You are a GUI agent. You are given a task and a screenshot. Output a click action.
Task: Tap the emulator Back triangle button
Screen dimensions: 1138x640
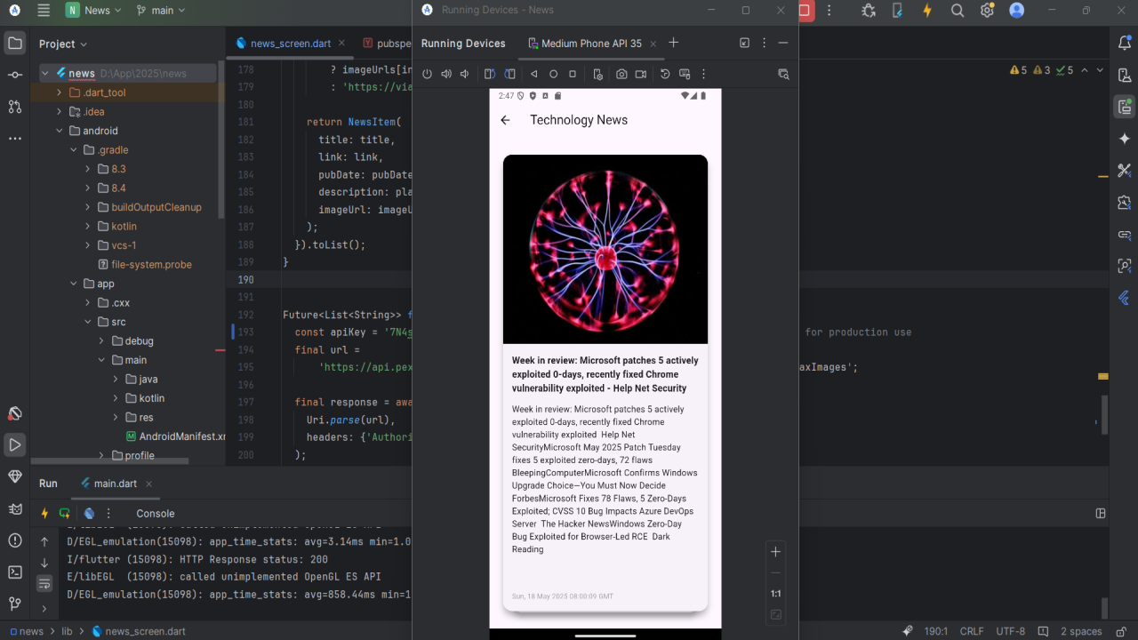coord(534,75)
